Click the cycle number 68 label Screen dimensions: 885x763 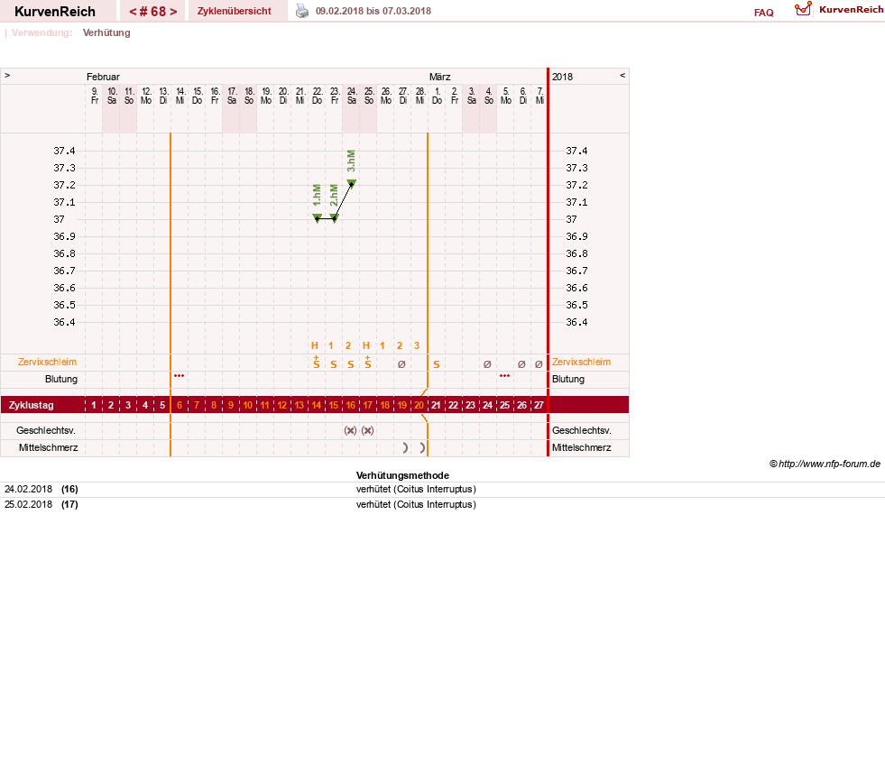153,12
